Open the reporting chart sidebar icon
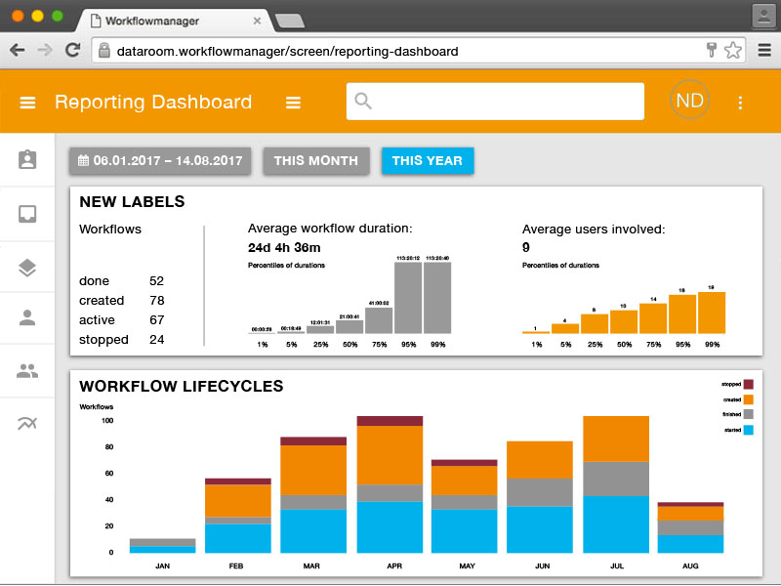781x586 pixels. (x=27, y=424)
